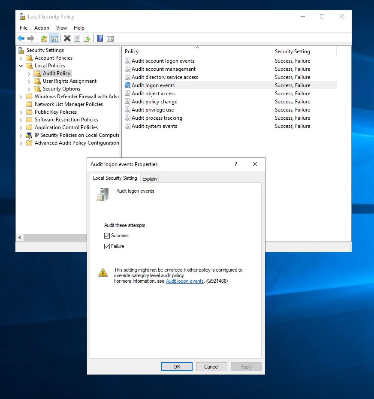Sort by Security Setting column header
374x399 pixels.
point(304,51)
